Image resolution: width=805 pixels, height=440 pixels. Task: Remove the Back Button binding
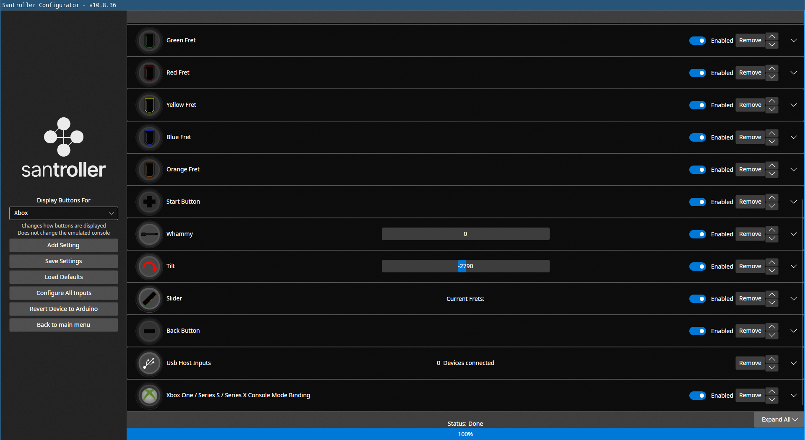(x=750, y=331)
